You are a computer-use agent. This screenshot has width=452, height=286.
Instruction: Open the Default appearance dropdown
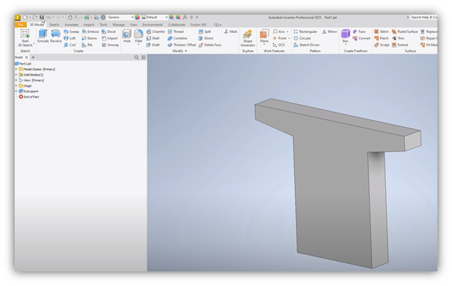[x=155, y=18]
